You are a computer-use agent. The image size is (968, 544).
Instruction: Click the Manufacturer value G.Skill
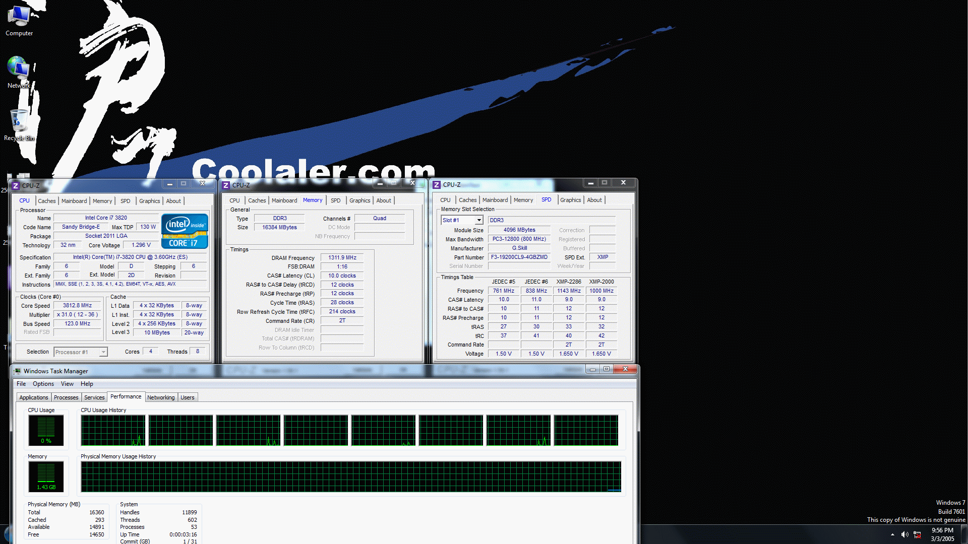coord(519,248)
